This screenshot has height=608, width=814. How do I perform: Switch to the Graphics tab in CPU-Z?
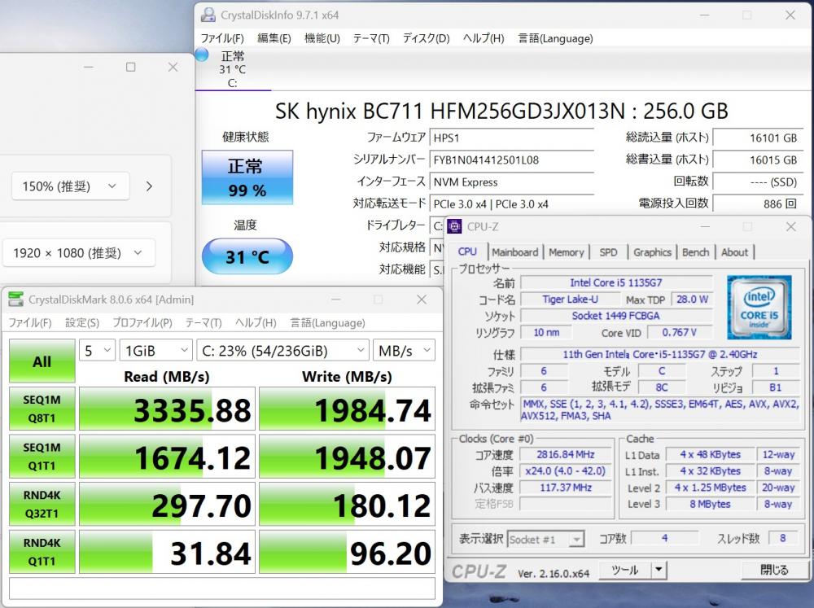(x=652, y=252)
